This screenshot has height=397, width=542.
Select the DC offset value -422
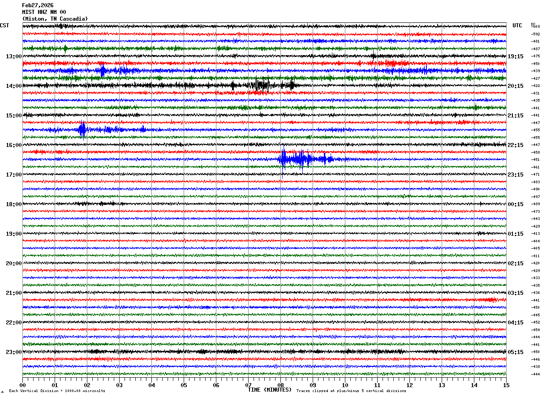pyautogui.click(x=535, y=86)
